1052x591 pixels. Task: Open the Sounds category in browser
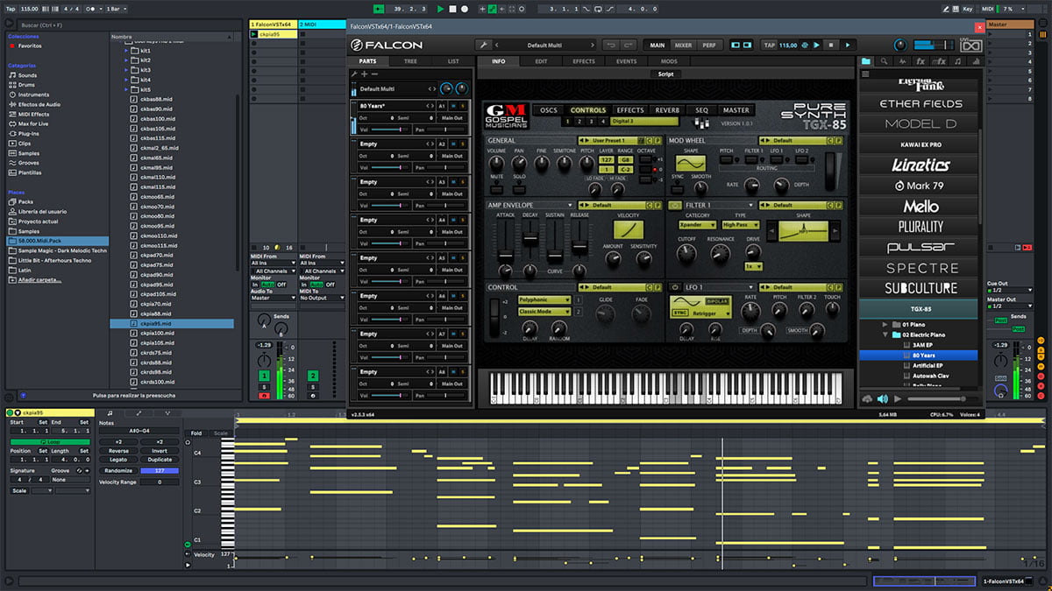27,75
